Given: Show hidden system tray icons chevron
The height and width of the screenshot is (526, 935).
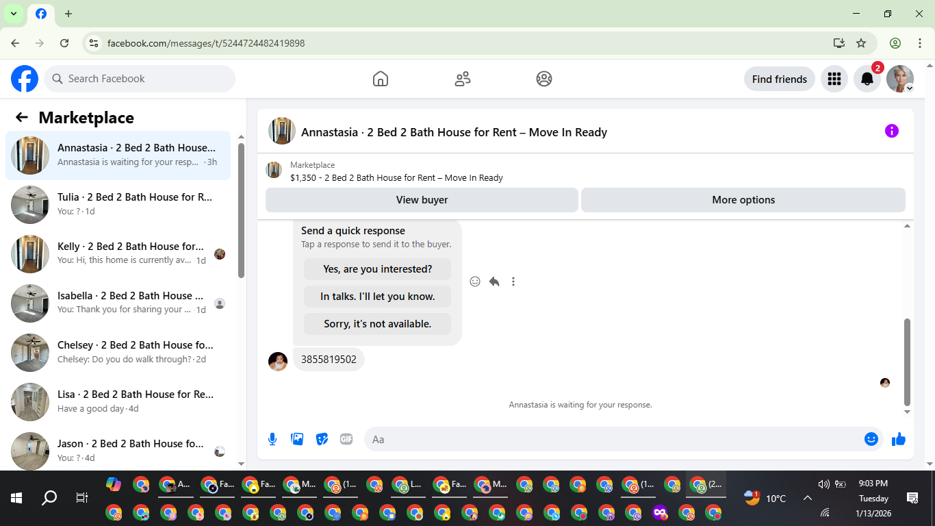Looking at the screenshot, I should coord(808,498).
